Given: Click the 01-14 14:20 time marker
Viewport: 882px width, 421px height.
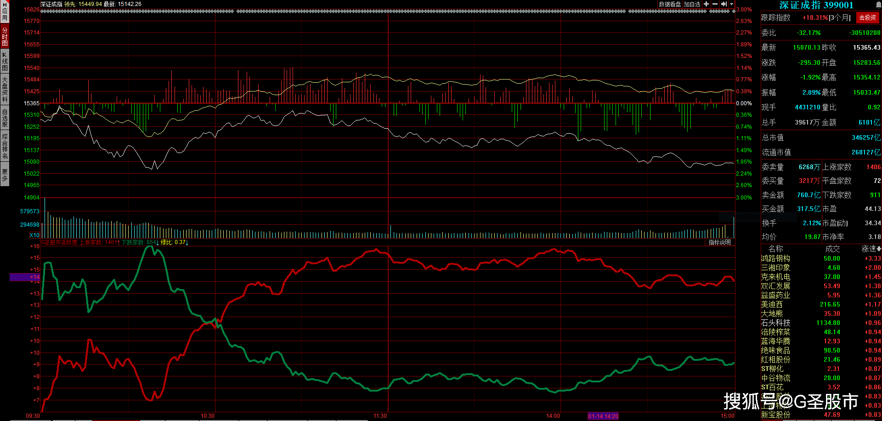Looking at the screenshot, I should pyautogui.click(x=603, y=416).
